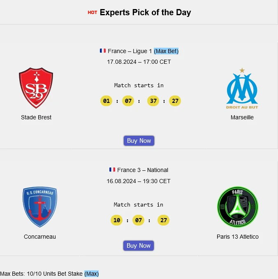Click the Paris 13 Atletico team name
The width and height of the screenshot is (278, 279).
pos(238,237)
